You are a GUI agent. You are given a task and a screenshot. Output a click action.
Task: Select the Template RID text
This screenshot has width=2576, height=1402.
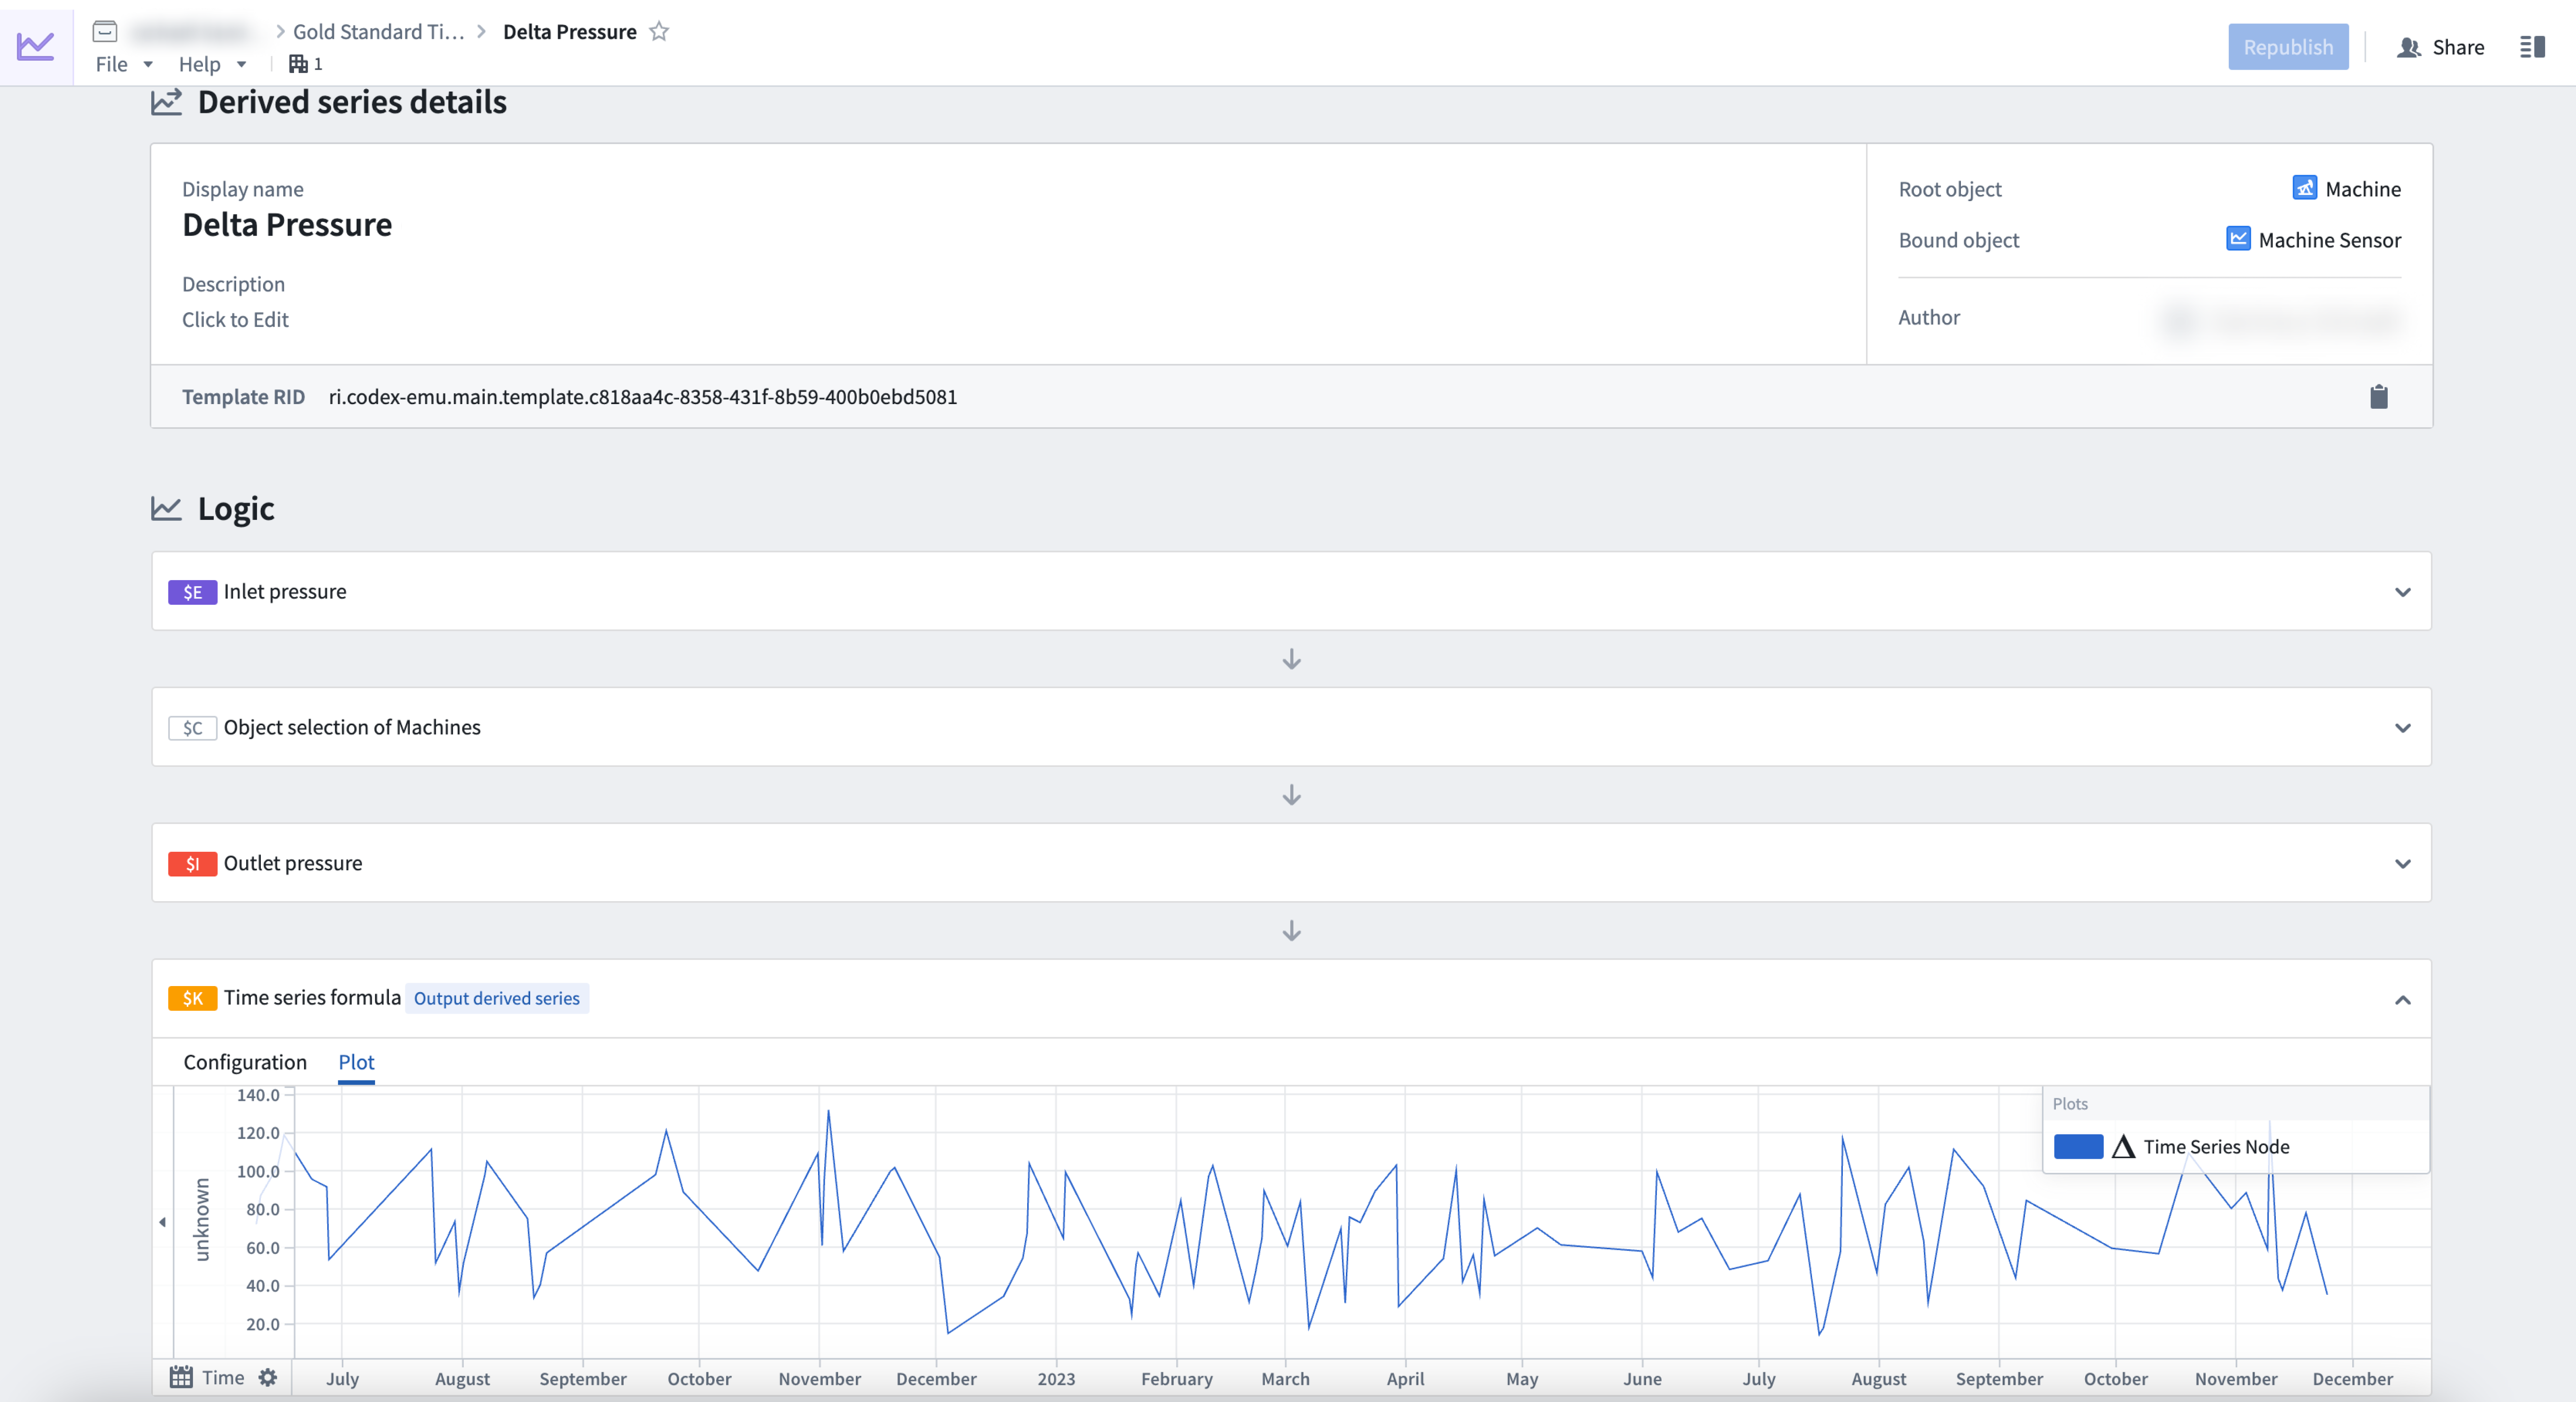[x=642, y=397]
